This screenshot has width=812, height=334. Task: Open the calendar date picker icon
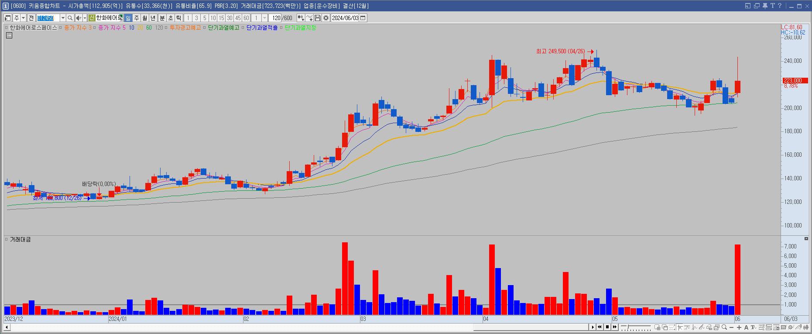(363, 18)
